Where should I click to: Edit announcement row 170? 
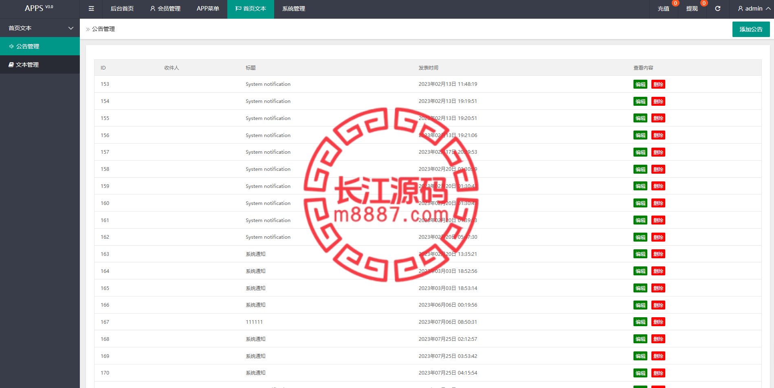tap(640, 373)
